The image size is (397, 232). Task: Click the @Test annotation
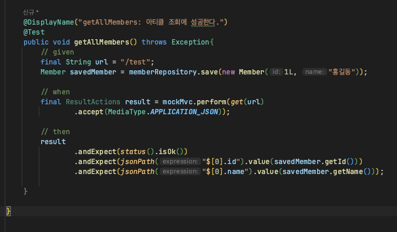pos(34,32)
